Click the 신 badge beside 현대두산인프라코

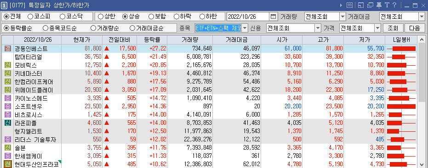[x=8, y=164]
